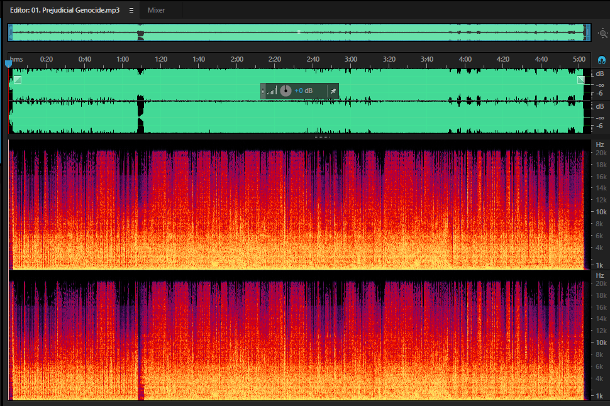This screenshot has height=406, width=610.
Task: Click the blue playhead marker
Action: [8, 63]
